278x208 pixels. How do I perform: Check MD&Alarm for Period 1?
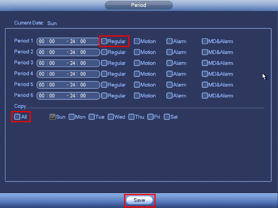(205, 41)
